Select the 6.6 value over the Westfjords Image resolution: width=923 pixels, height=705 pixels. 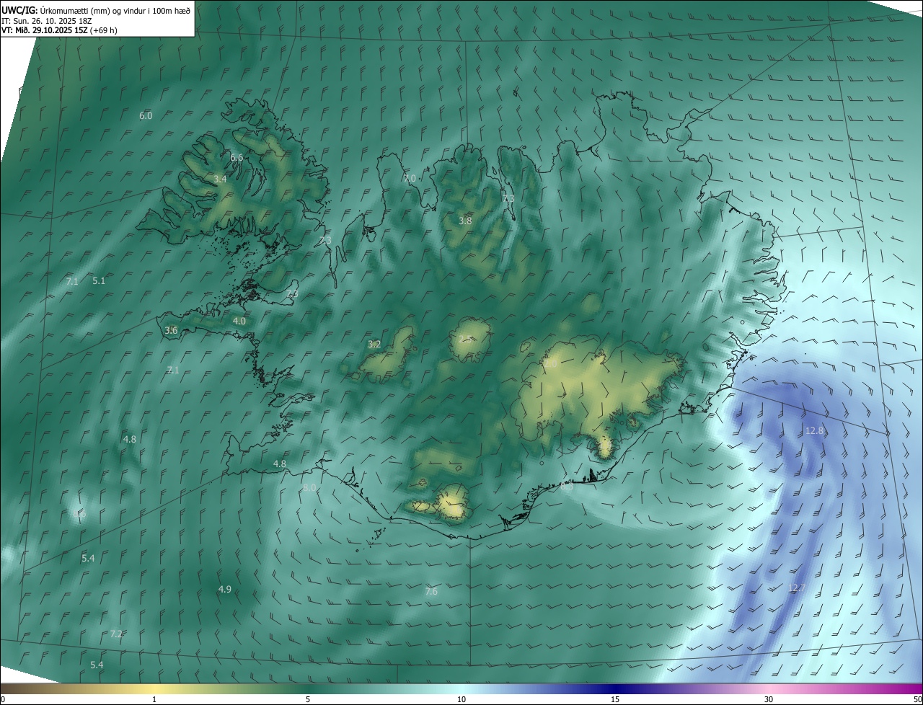pos(237,157)
